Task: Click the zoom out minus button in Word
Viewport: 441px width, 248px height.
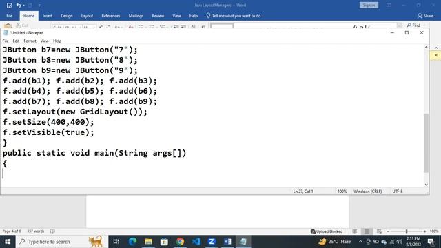Action: (388, 231)
